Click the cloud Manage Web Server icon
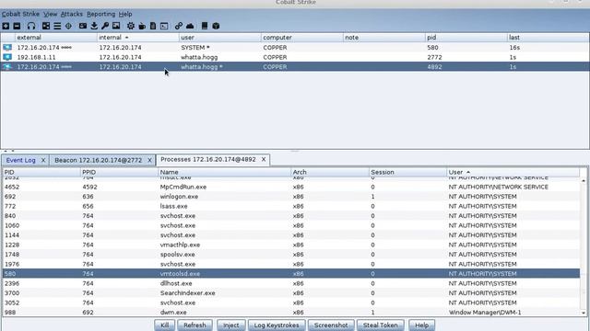590x331 pixels. point(190,26)
